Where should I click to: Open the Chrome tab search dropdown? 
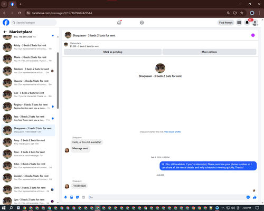coord(4,4)
